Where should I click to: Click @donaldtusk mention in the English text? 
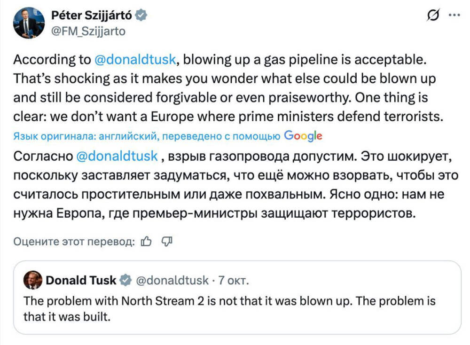(135, 60)
